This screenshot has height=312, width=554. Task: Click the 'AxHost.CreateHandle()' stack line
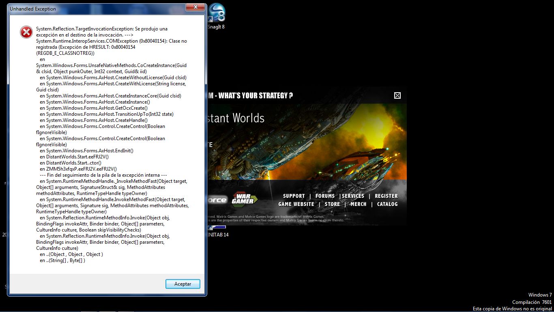tap(94, 120)
